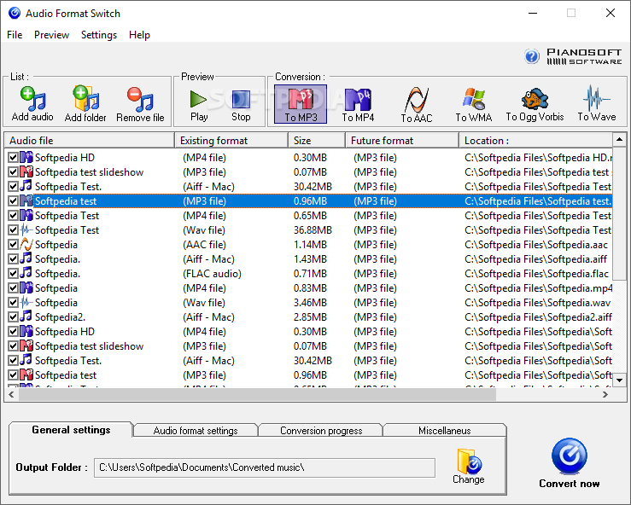Screen dimensions: 631x505
Task: Sort by Size column header
Action: pyautogui.click(x=317, y=140)
